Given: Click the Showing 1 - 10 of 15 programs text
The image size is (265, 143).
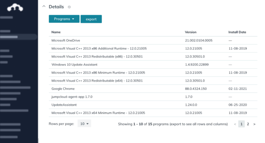Looking at the screenshot, I should [x=173, y=124].
